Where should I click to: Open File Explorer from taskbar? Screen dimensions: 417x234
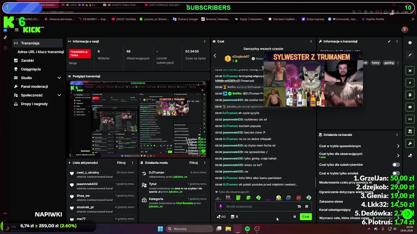pos(228,229)
